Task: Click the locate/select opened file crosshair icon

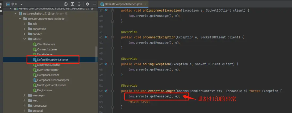Action: coord(65,4)
